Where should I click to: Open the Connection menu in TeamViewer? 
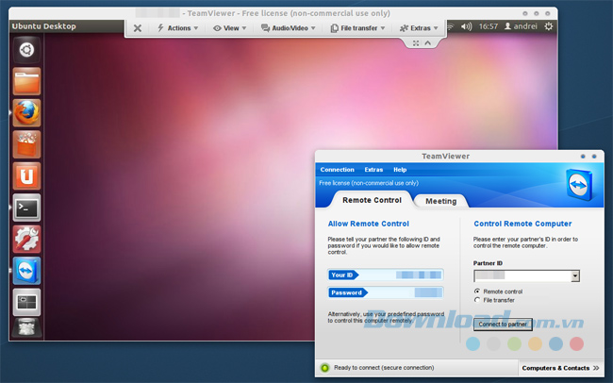(x=337, y=170)
